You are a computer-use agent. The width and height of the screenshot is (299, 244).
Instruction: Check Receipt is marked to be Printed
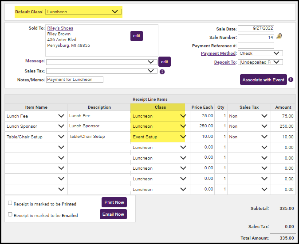click(x=10, y=203)
